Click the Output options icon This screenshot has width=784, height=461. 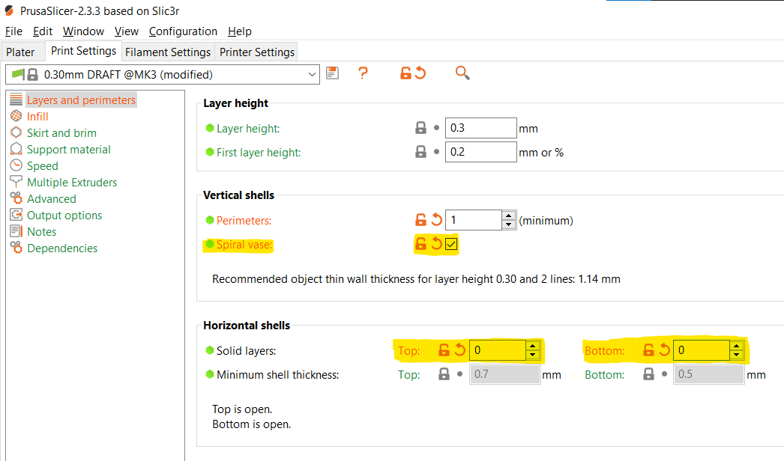[x=16, y=215]
